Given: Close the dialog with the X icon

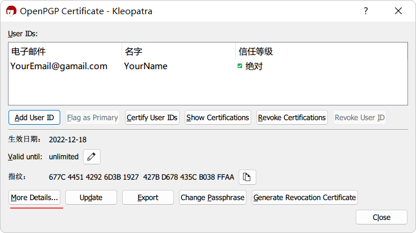Looking at the screenshot, I should click(398, 11).
